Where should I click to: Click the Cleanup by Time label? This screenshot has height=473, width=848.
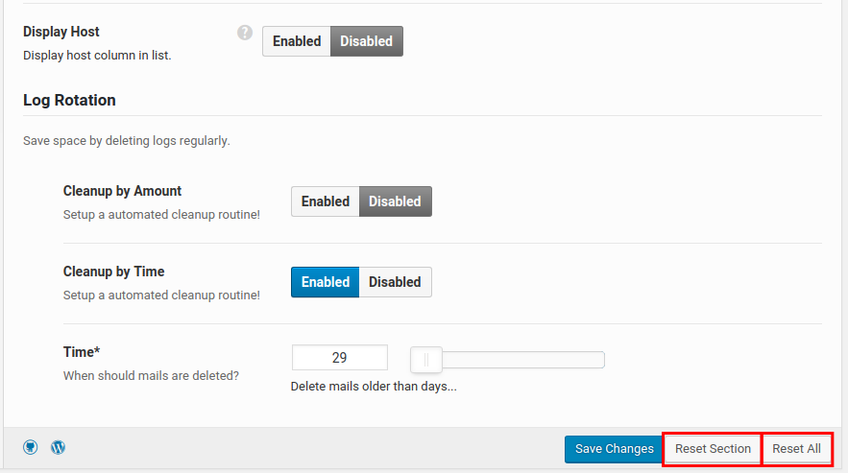[114, 272]
